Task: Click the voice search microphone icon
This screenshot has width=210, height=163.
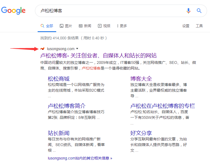Action: (x=188, y=11)
